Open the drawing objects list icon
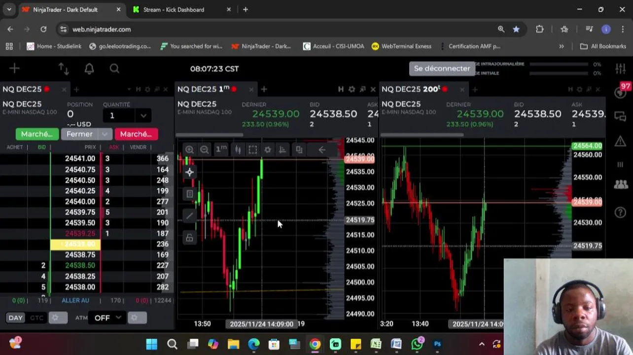The width and height of the screenshot is (633, 355). pos(189,194)
